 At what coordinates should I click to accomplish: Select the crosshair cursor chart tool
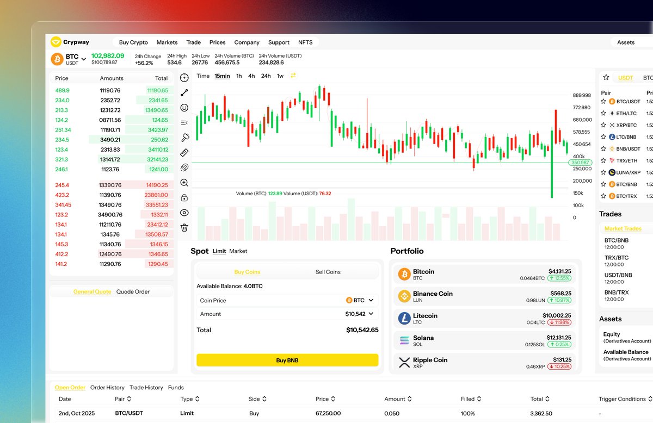point(184,78)
